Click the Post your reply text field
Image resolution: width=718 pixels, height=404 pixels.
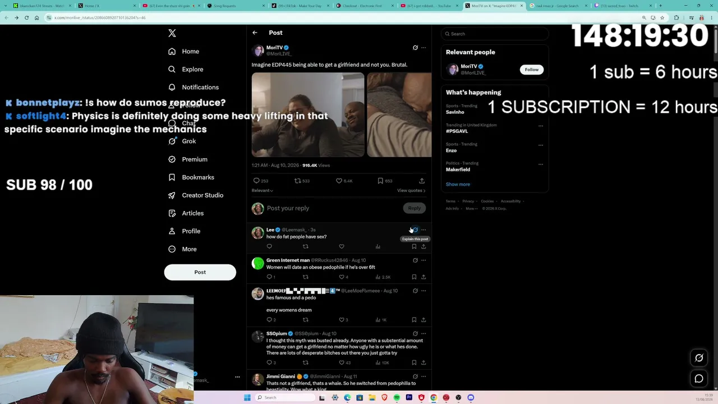click(333, 208)
